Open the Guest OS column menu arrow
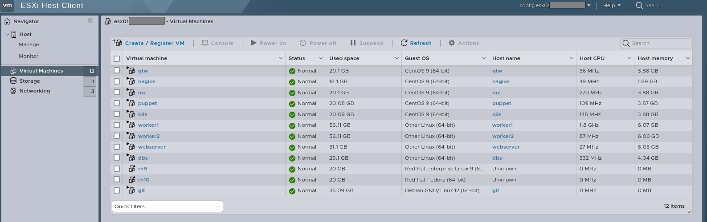 [484, 59]
